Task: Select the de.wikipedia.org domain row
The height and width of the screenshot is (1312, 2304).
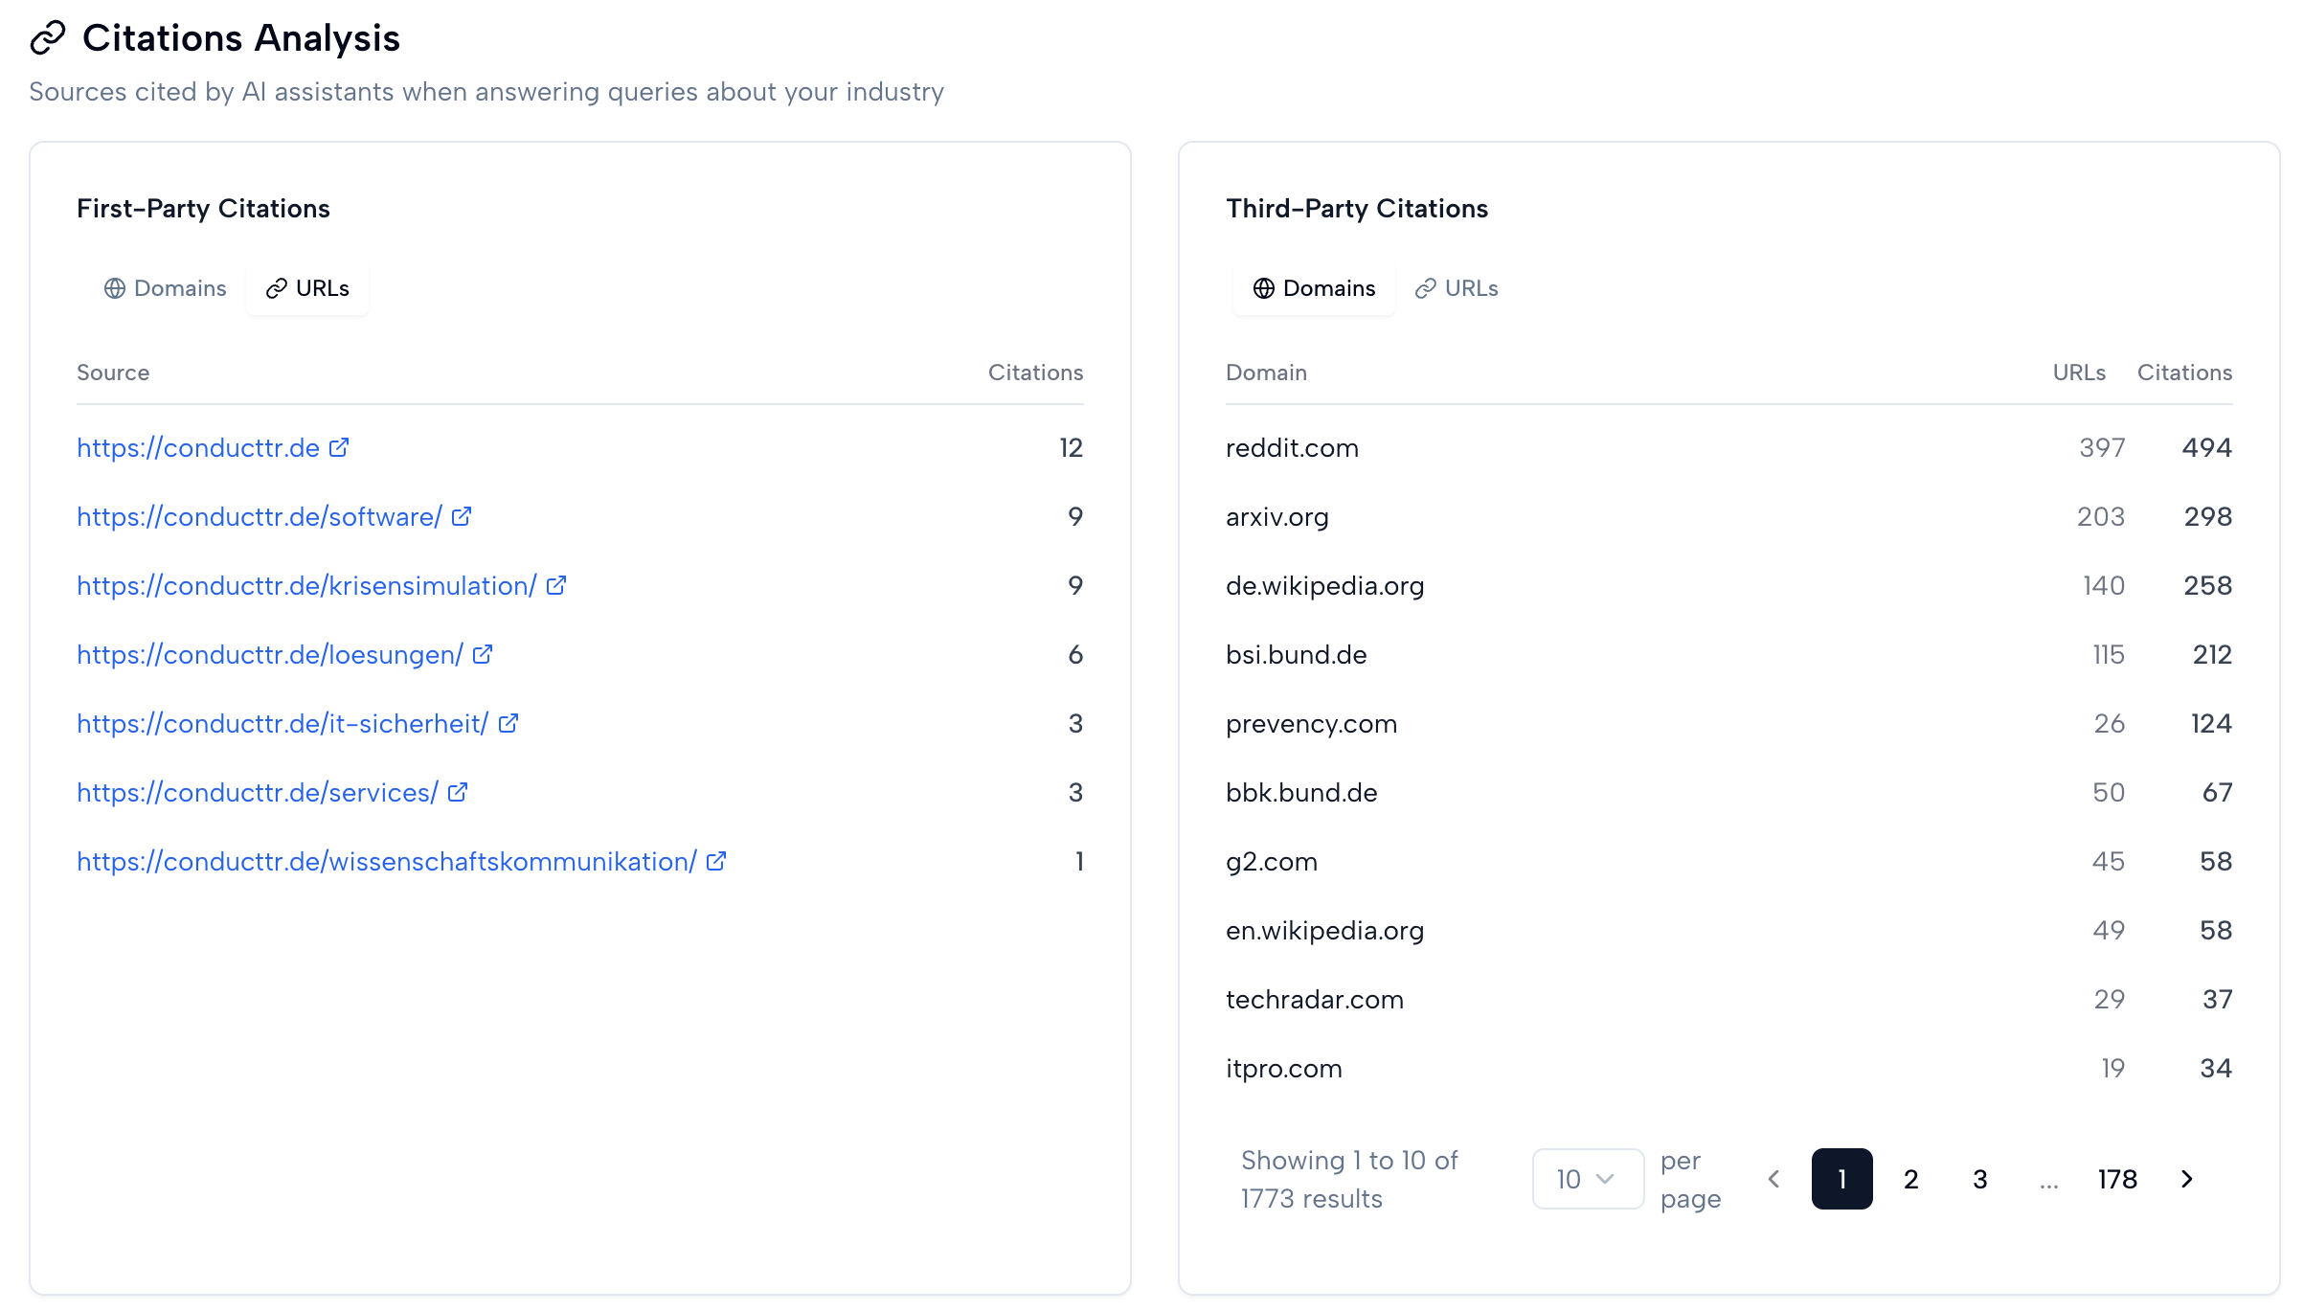Action: pos(1729,585)
